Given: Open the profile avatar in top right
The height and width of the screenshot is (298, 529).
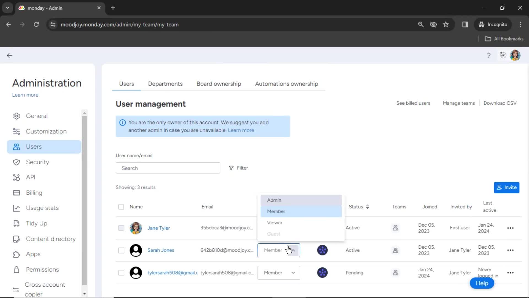Looking at the screenshot, I should coord(515,55).
